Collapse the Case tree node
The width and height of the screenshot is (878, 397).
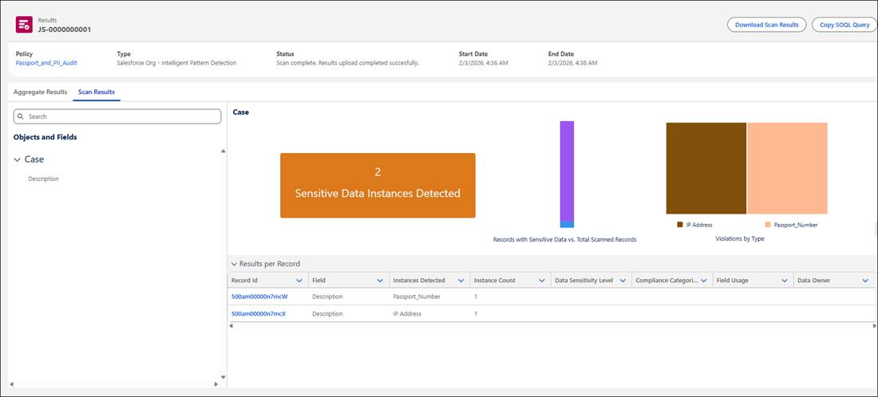18,160
